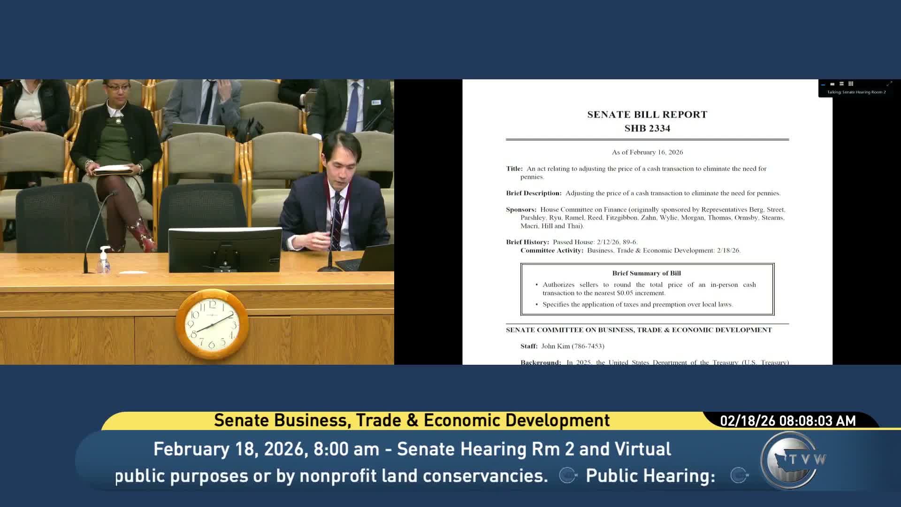Click the Senate Business, Trade & Economic Development banner

(x=412, y=420)
